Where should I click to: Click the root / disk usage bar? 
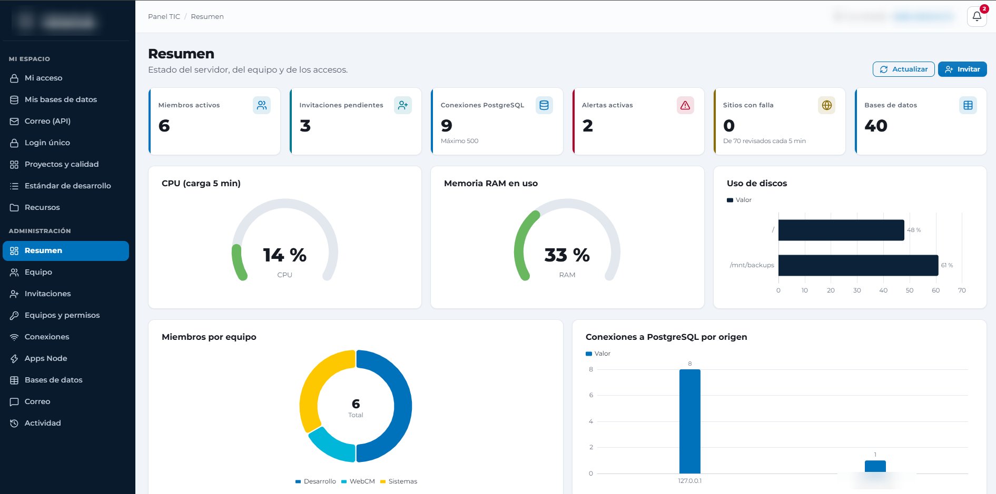pos(841,230)
